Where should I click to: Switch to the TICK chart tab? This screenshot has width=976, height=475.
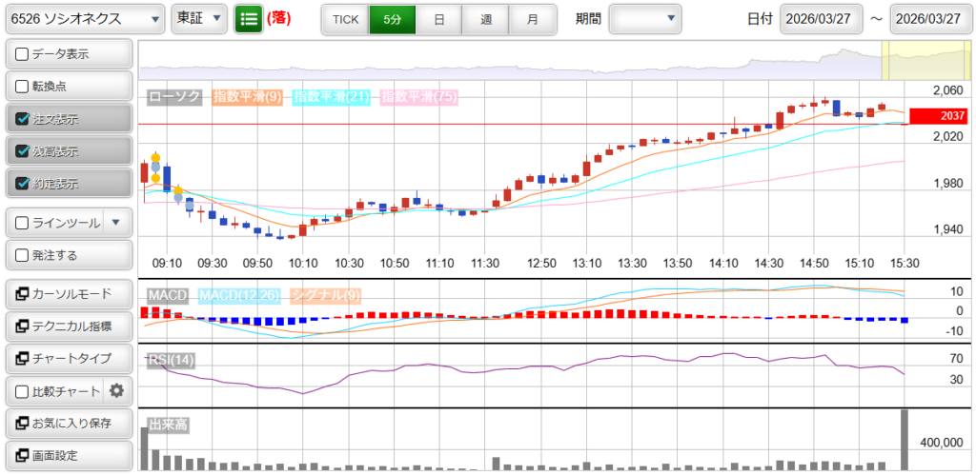pos(345,19)
